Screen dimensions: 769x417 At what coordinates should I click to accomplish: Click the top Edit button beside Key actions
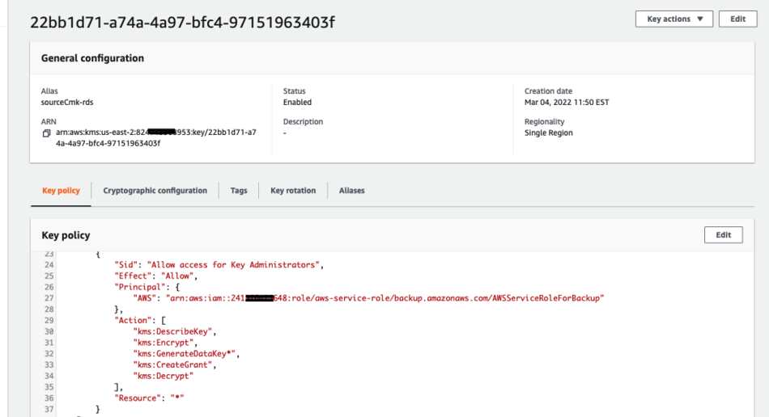tap(737, 19)
